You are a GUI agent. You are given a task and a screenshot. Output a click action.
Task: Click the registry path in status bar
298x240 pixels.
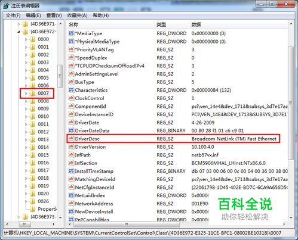(143, 233)
